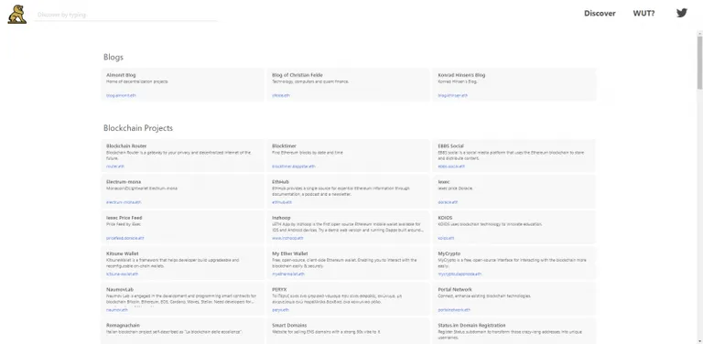
Task: Select the MyCrypto project card
Action: (x=514, y=263)
